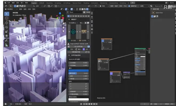Choose 'set new selection' mode in header
This screenshot has width=176, height=106.
(x=15, y=6)
